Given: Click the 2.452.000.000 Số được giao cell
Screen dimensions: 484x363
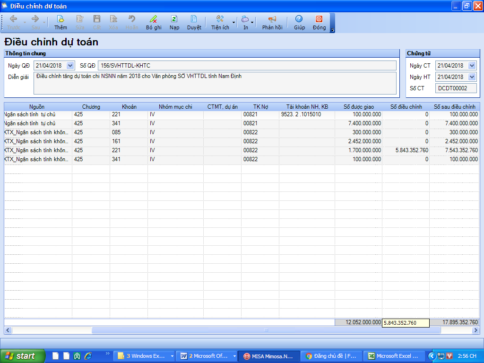Looking at the screenshot, I should 359,141.
